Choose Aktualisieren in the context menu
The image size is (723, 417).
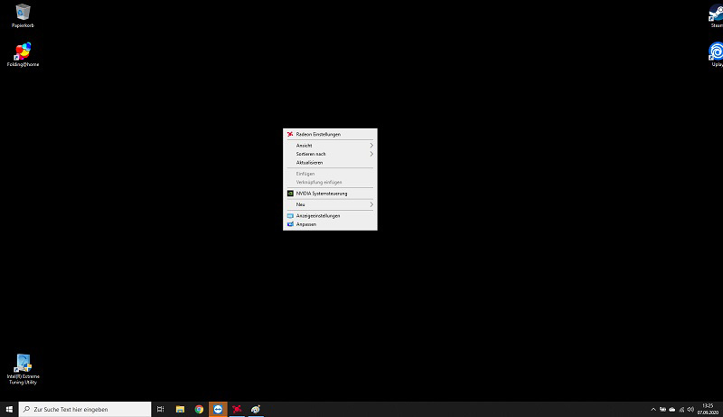coord(330,163)
